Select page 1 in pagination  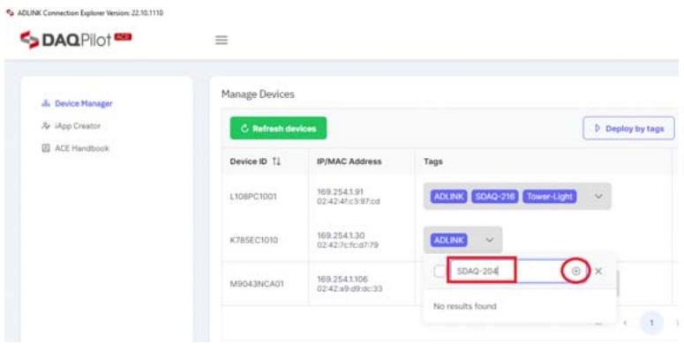651,323
